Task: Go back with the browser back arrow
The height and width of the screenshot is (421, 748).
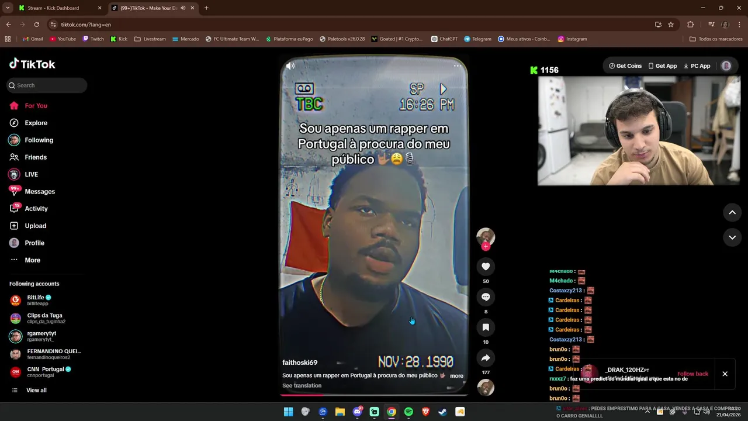Action: 8,25
